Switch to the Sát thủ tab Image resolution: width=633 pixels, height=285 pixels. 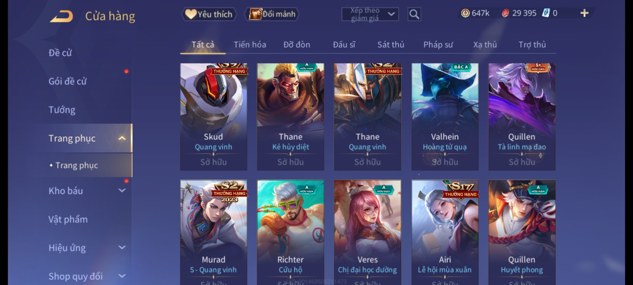391,45
